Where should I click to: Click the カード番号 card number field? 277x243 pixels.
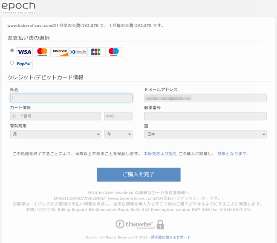point(55,116)
